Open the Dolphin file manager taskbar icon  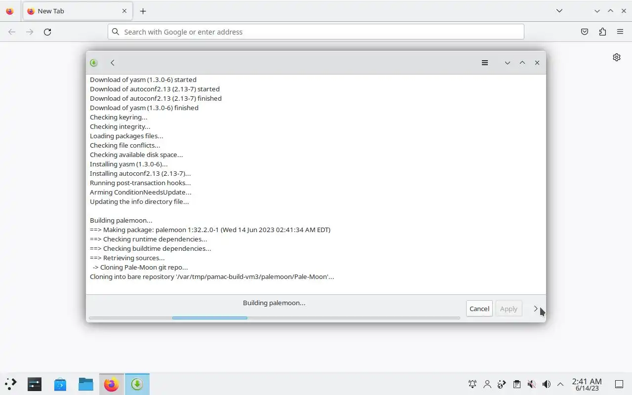tap(86, 384)
